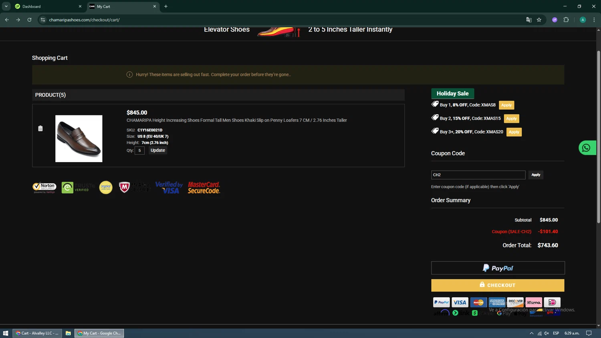Click the Klarna payment icon
601x338 pixels.
(x=534, y=302)
